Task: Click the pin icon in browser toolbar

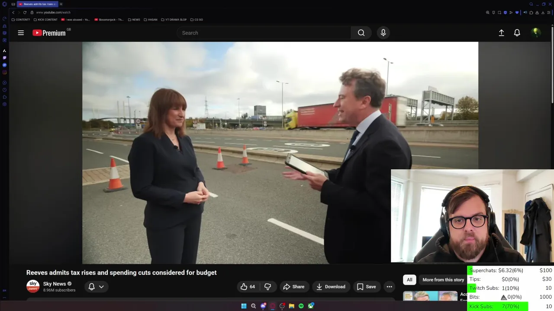Action: click(x=493, y=13)
